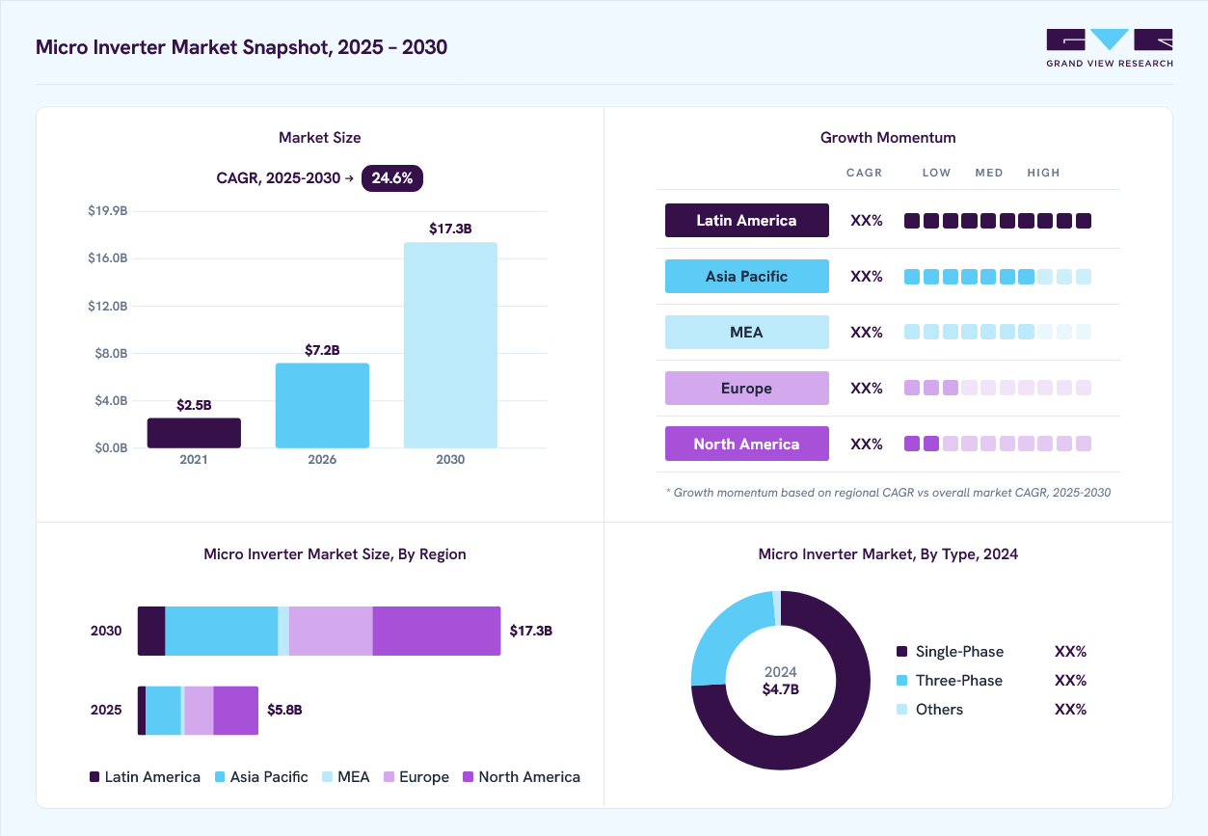Click the LOW column header
1208x836 pixels.
[936, 173]
